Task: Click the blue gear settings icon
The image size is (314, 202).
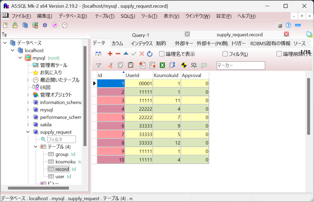Action: (45, 25)
